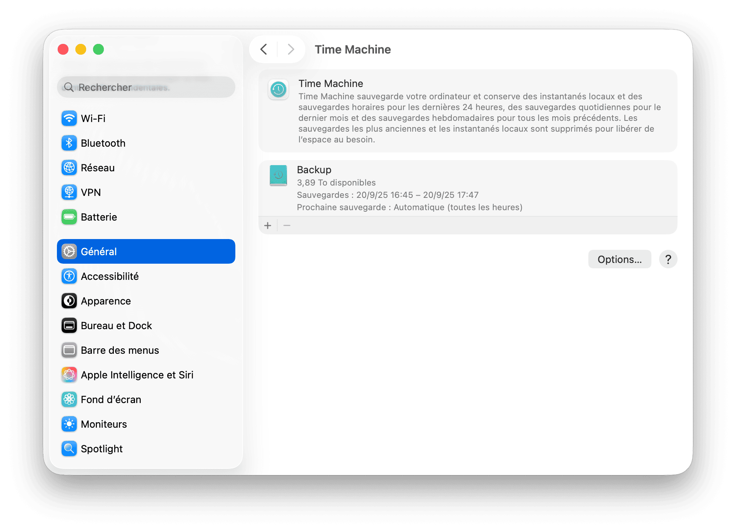Open Time Machine help
The width and height of the screenshot is (736, 532).
point(668,259)
